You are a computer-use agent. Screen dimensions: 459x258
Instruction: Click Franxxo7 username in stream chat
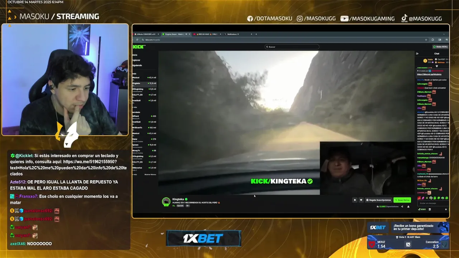[28, 196]
